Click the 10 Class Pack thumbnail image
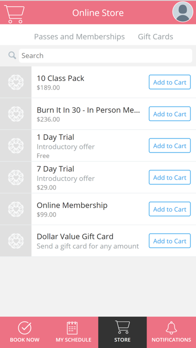The width and height of the screenshot is (196, 348). (x=16, y=82)
